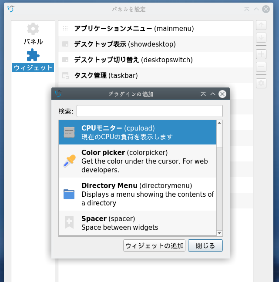Click ウィジェットの追加 button

pos(154,245)
